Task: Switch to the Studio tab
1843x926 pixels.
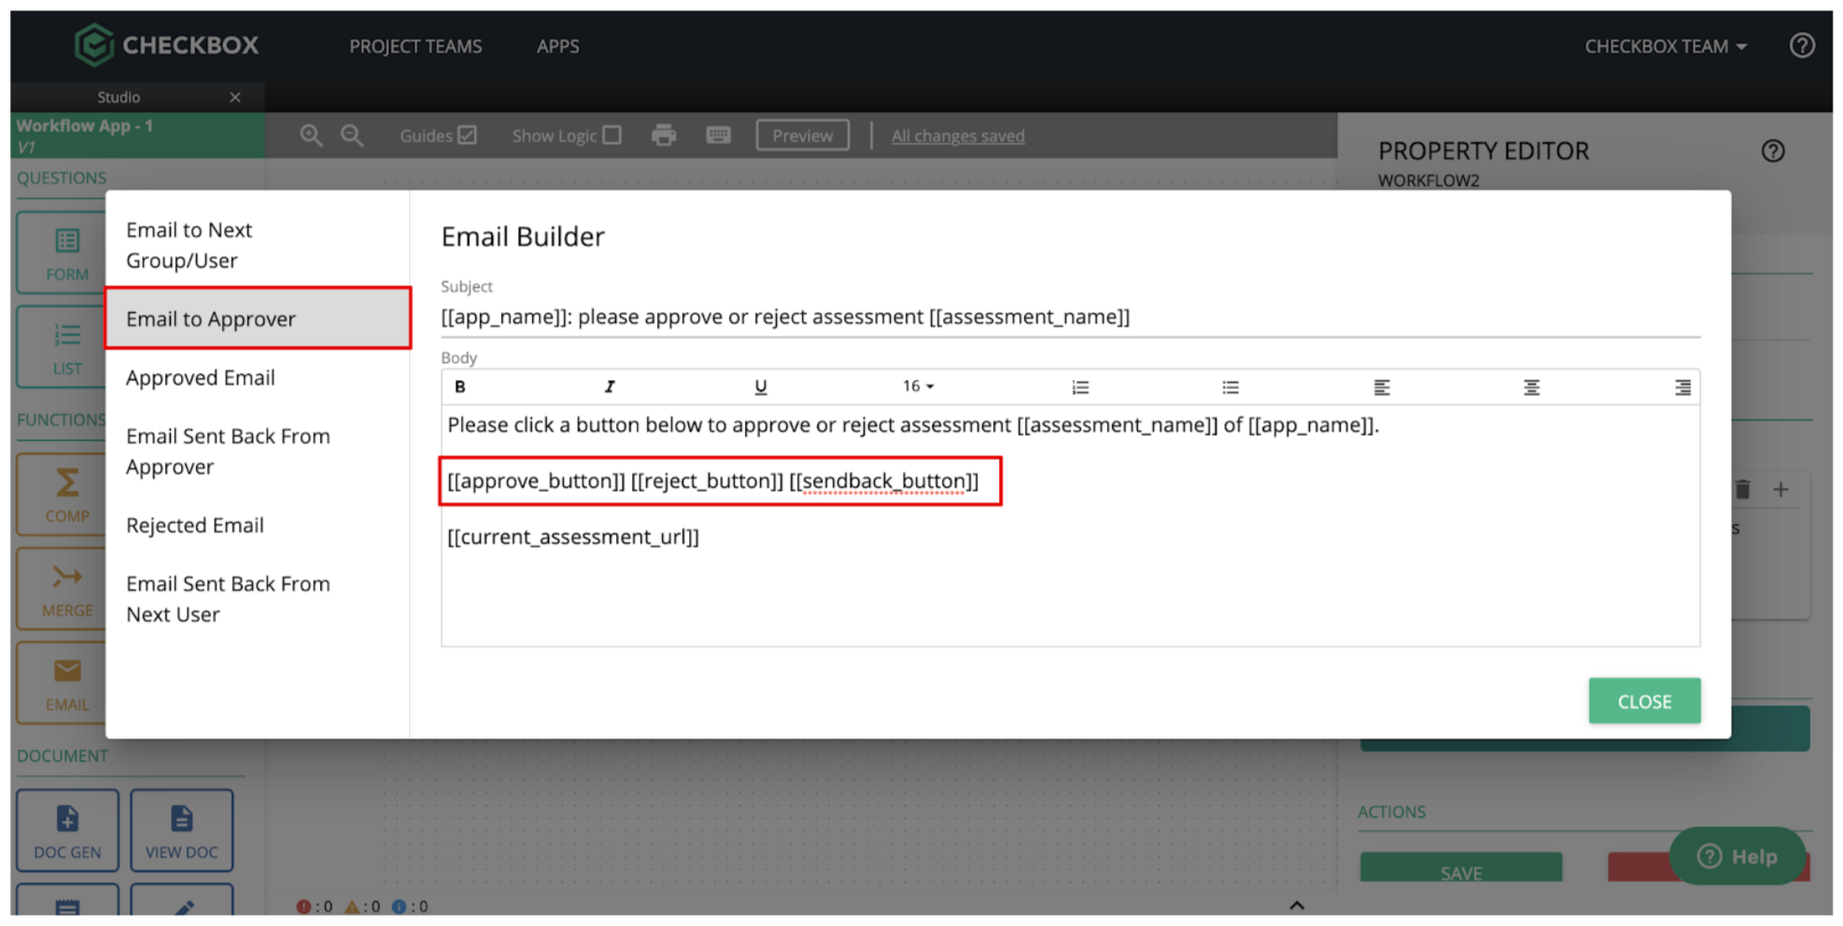Action: pos(119,97)
